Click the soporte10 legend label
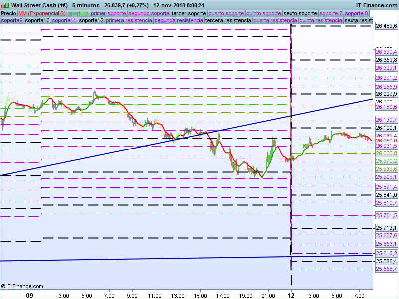Screen dimensions: 399x299 coord(37,21)
